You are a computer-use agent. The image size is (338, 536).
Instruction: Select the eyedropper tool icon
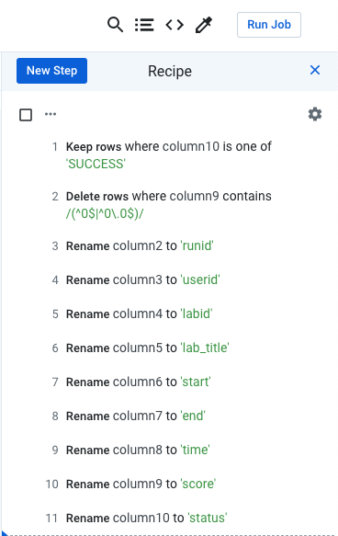(x=204, y=25)
